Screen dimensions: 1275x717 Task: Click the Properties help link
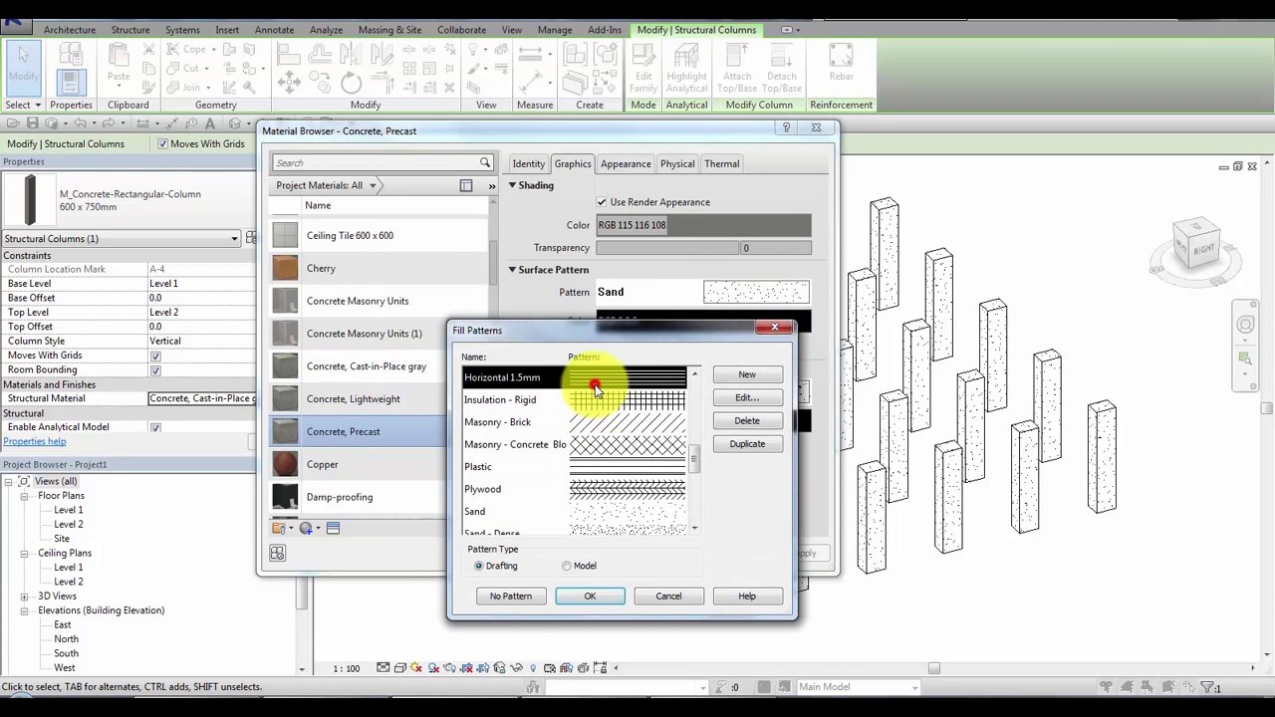point(35,442)
